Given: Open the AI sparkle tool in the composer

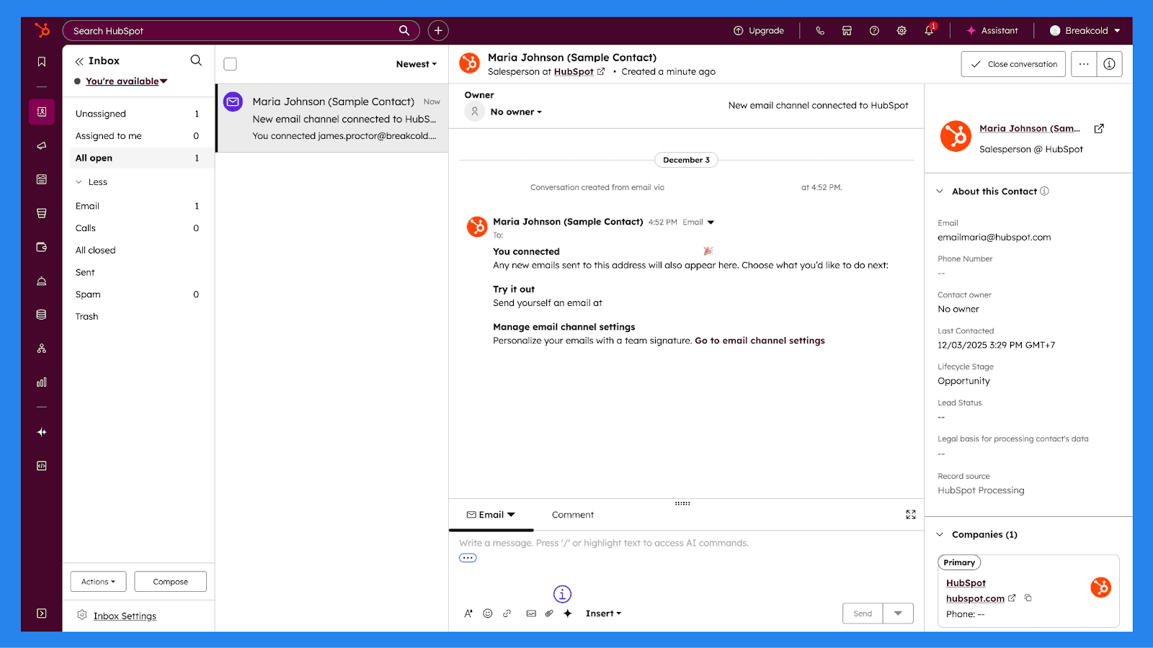Looking at the screenshot, I should click(569, 613).
